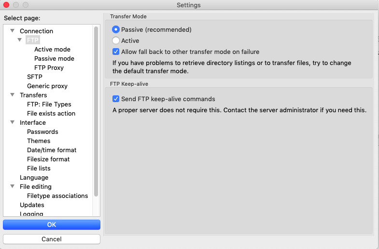Toggle Send FTP keep-alive commands checkbox
379x249 pixels.
coord(116,99)
